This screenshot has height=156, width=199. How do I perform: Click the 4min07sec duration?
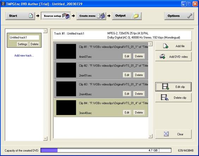pyautogui.click(x=85, y=56)
